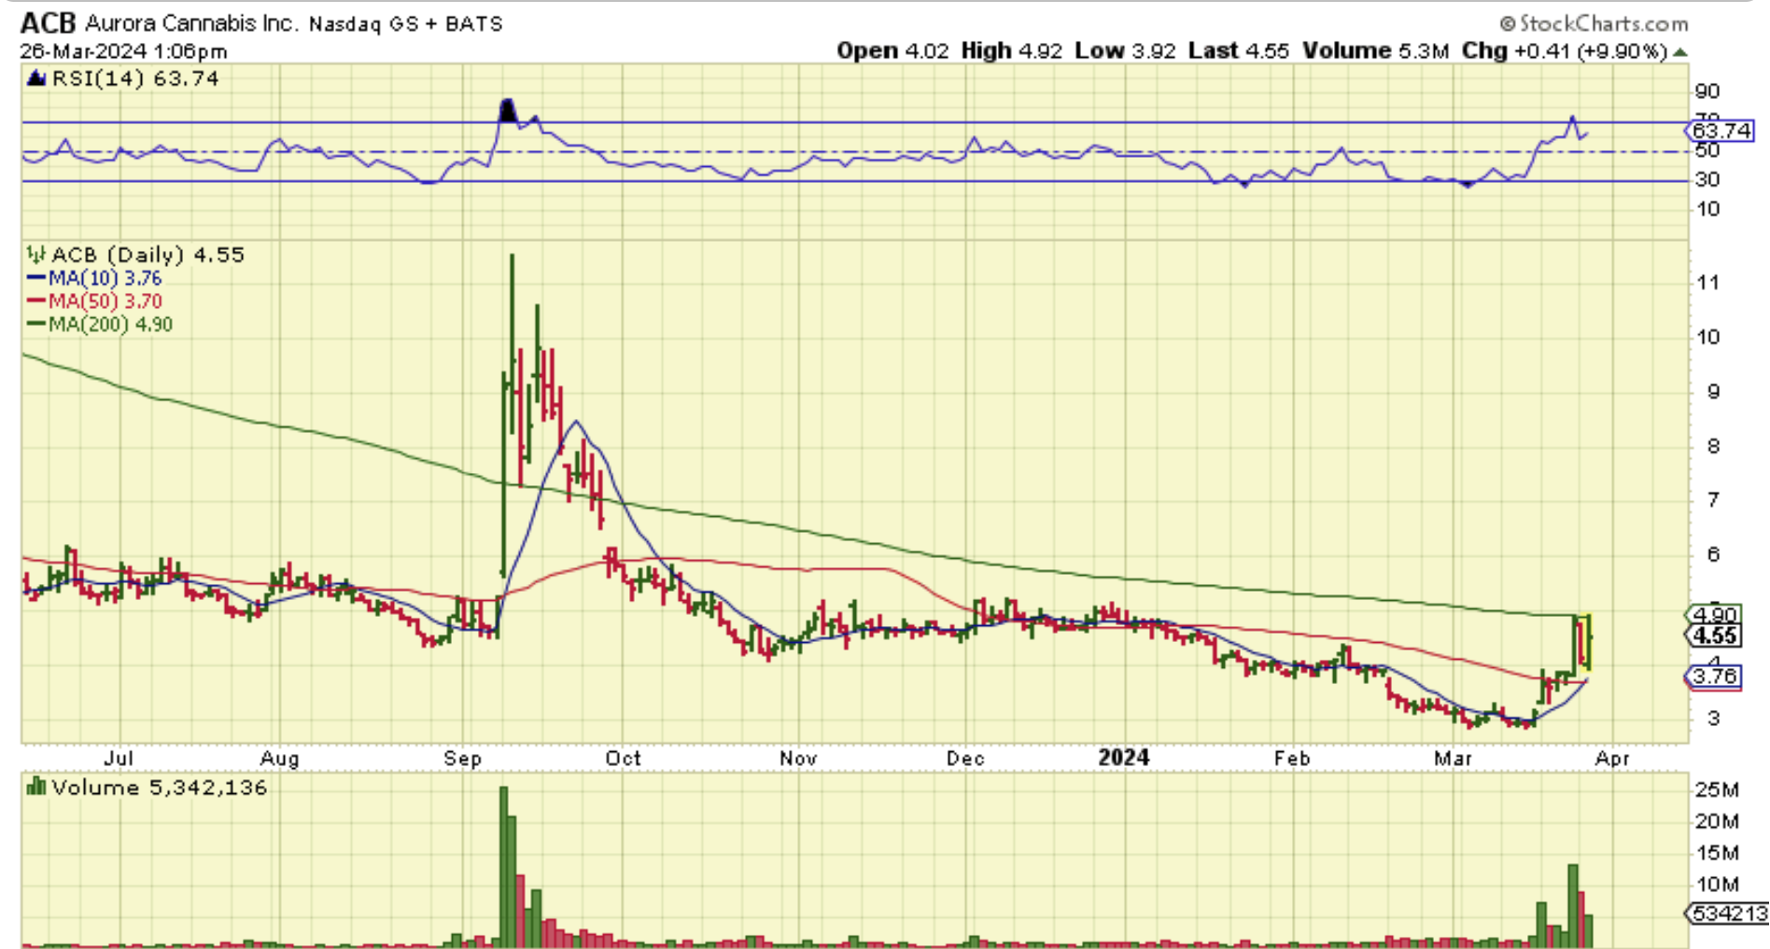The height and width of the screenshot is (949, 1770).
Task: Click the RSI(14) 63.74 panel label
Action: tap(135, 78)
